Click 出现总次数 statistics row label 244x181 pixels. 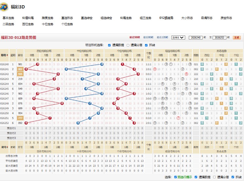[x=12, y=156]
